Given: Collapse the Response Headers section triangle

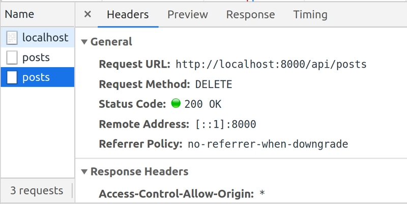Looking at the screenshot, I should [x=84, y=171].
